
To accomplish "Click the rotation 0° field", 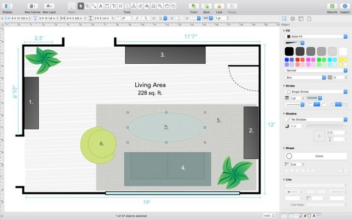I will coord(126,18).
